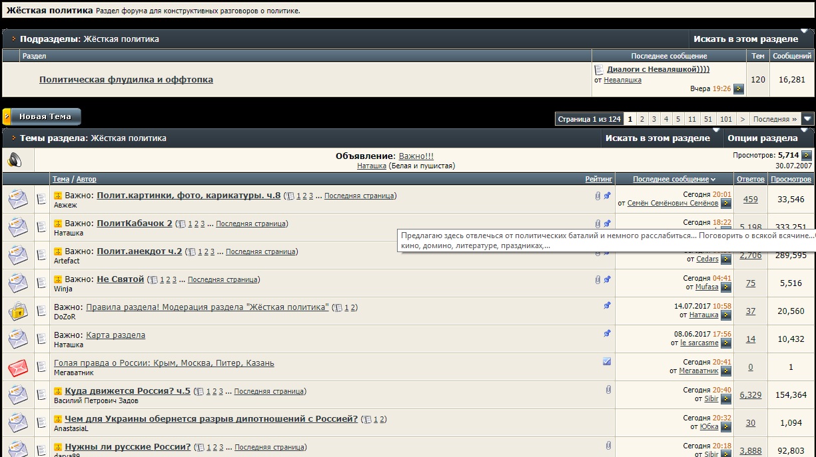Sort by Последнее сообщение column
This screenshot has height=457, width=816.
pos(671,179)
